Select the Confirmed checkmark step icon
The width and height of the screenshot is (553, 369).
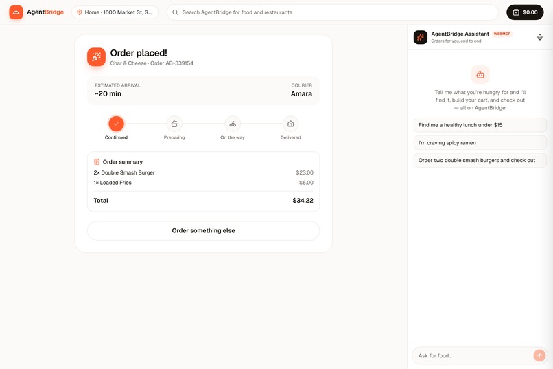[116, 124]
